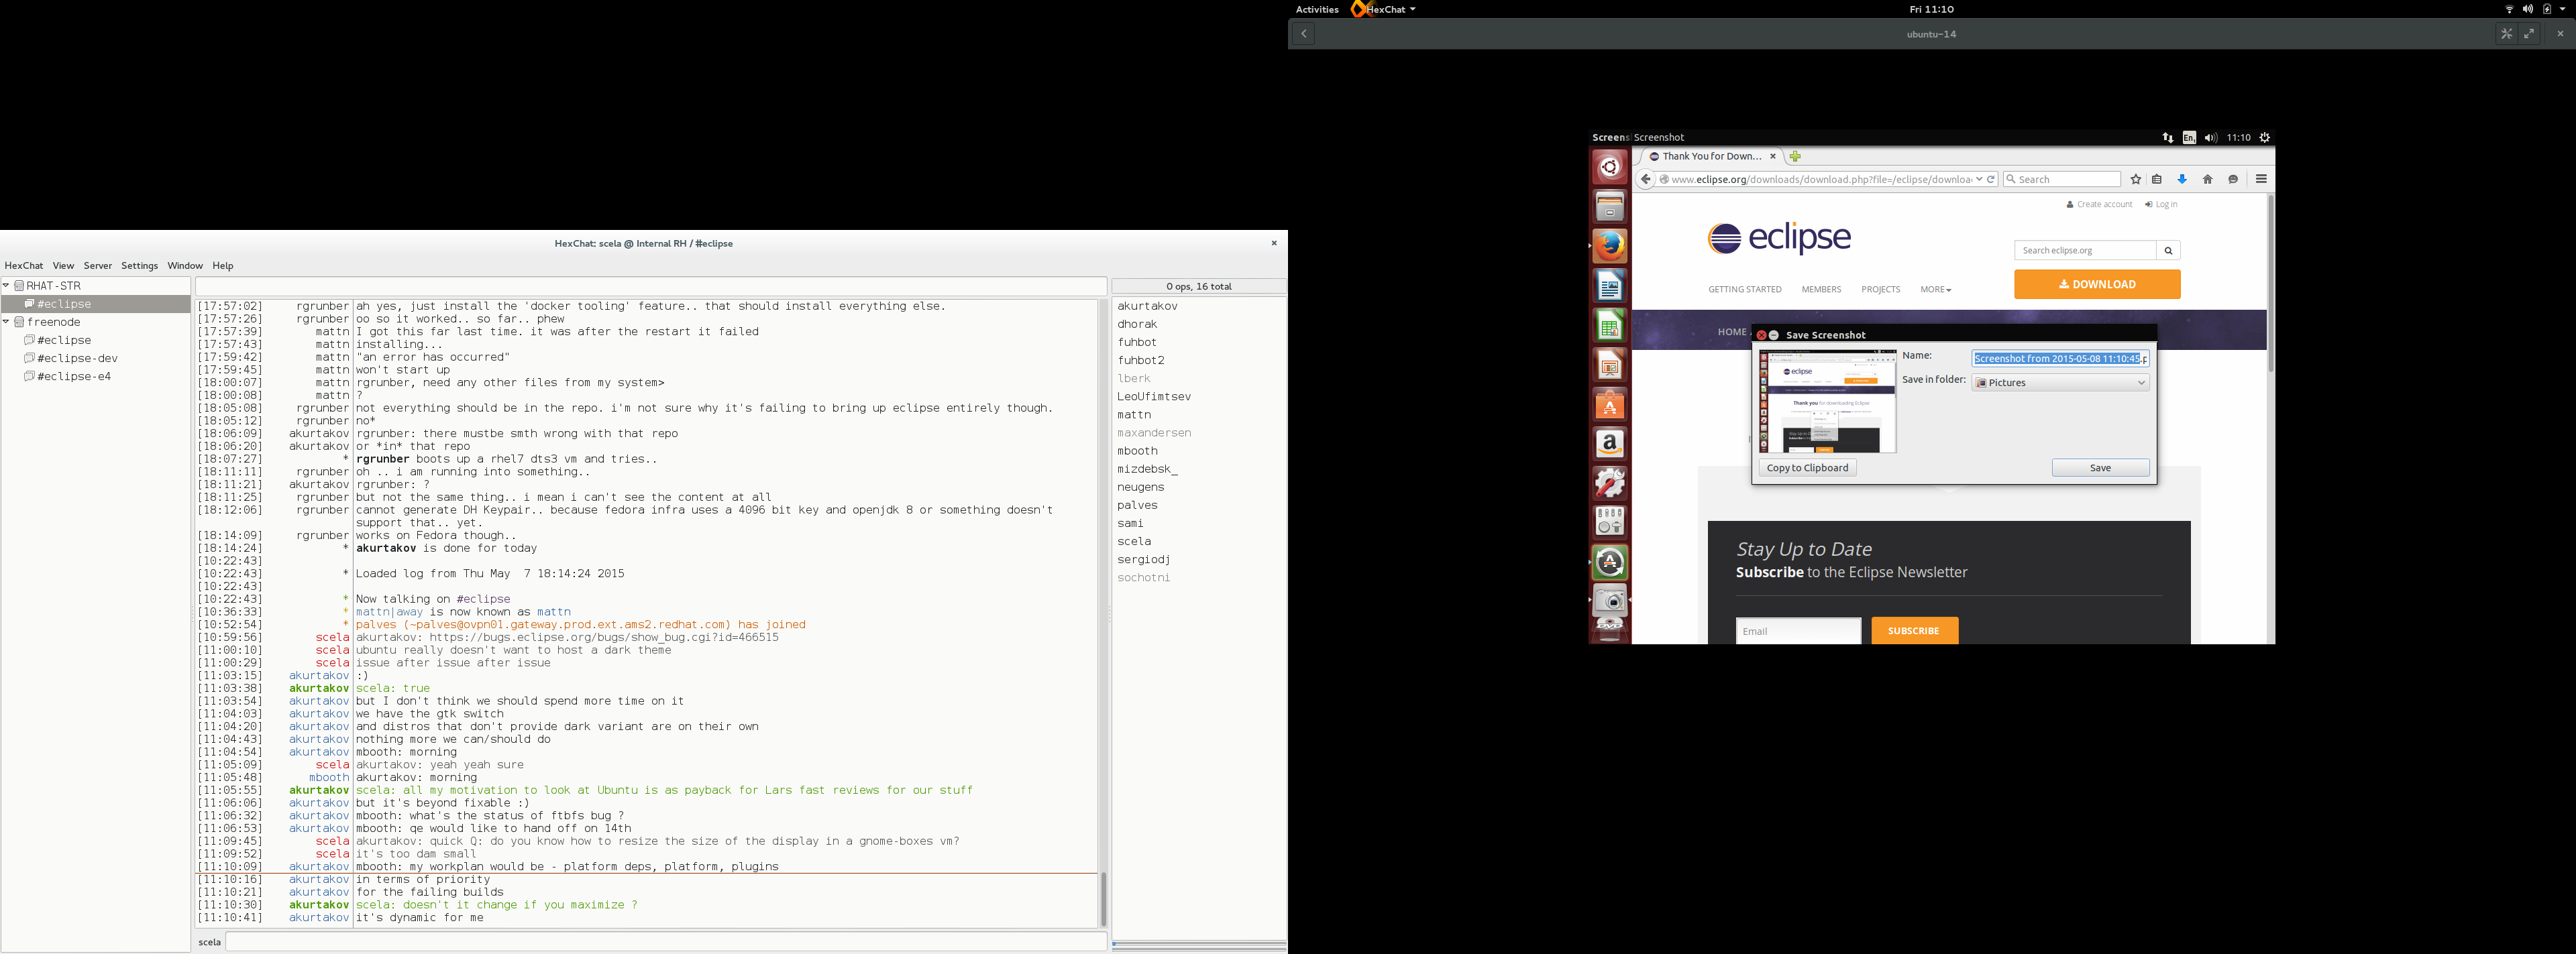Click the orange DOWNLOAD button

(2097, 285)
